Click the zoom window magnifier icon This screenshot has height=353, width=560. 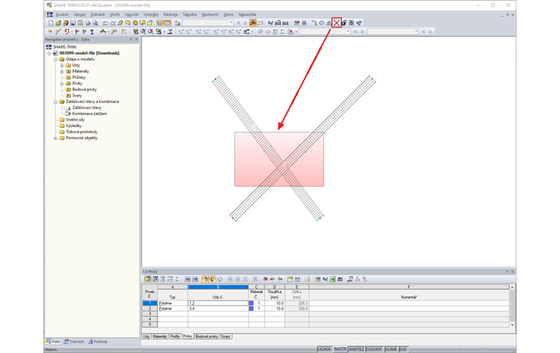tap(143, 32)
